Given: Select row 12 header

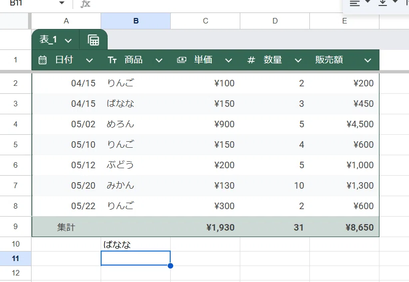Looking at the screenshot, I should (x=16, y=273).
